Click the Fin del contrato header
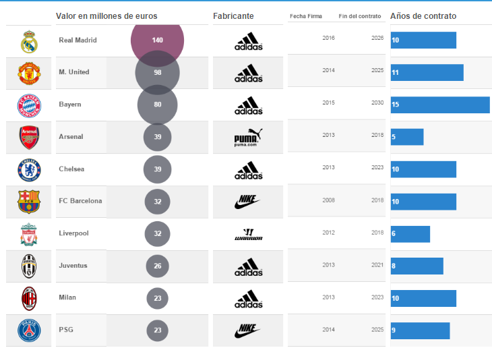Screen dimensions: 492x348 359,16
